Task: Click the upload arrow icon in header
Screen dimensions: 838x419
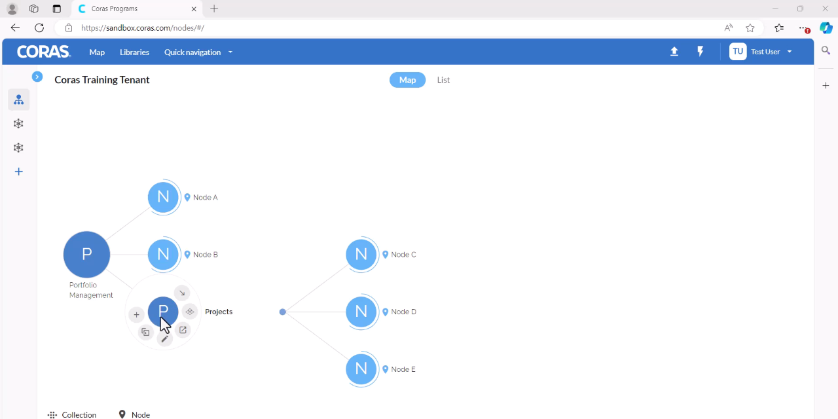Action: [674, 52]
